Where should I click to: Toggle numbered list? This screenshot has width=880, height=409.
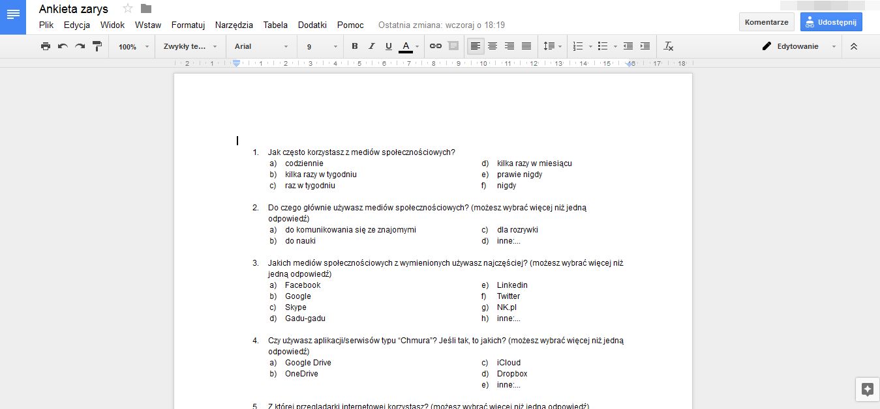click(x=577, y=46)
